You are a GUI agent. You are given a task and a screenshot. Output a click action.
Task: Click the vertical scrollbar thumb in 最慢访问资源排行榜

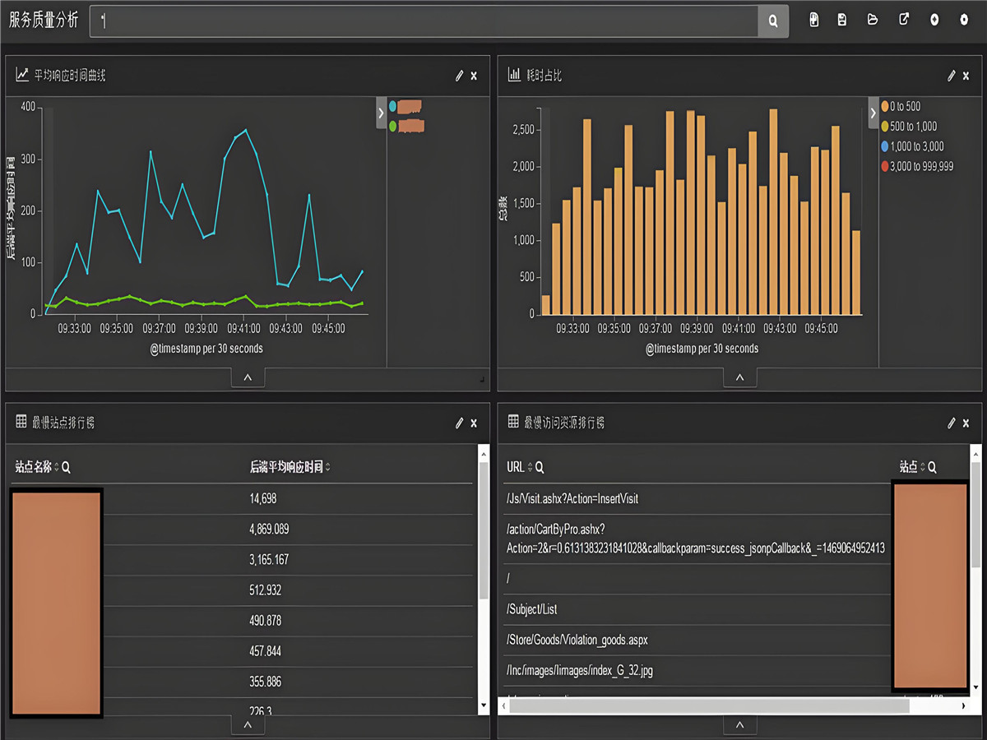tap(976, 514)
